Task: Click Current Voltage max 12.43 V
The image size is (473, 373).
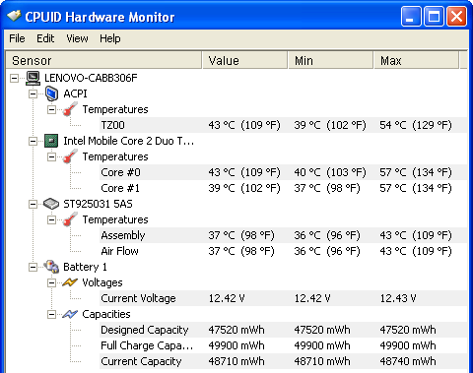Action: (x=398, y=298)
